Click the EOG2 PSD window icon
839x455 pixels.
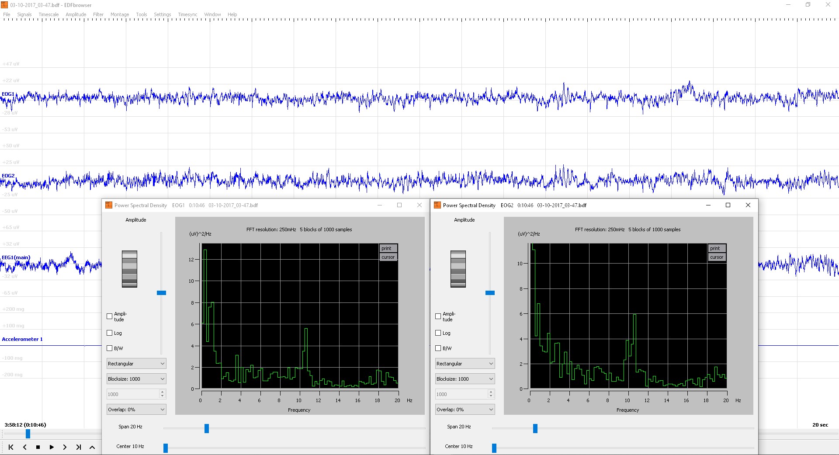437,205
